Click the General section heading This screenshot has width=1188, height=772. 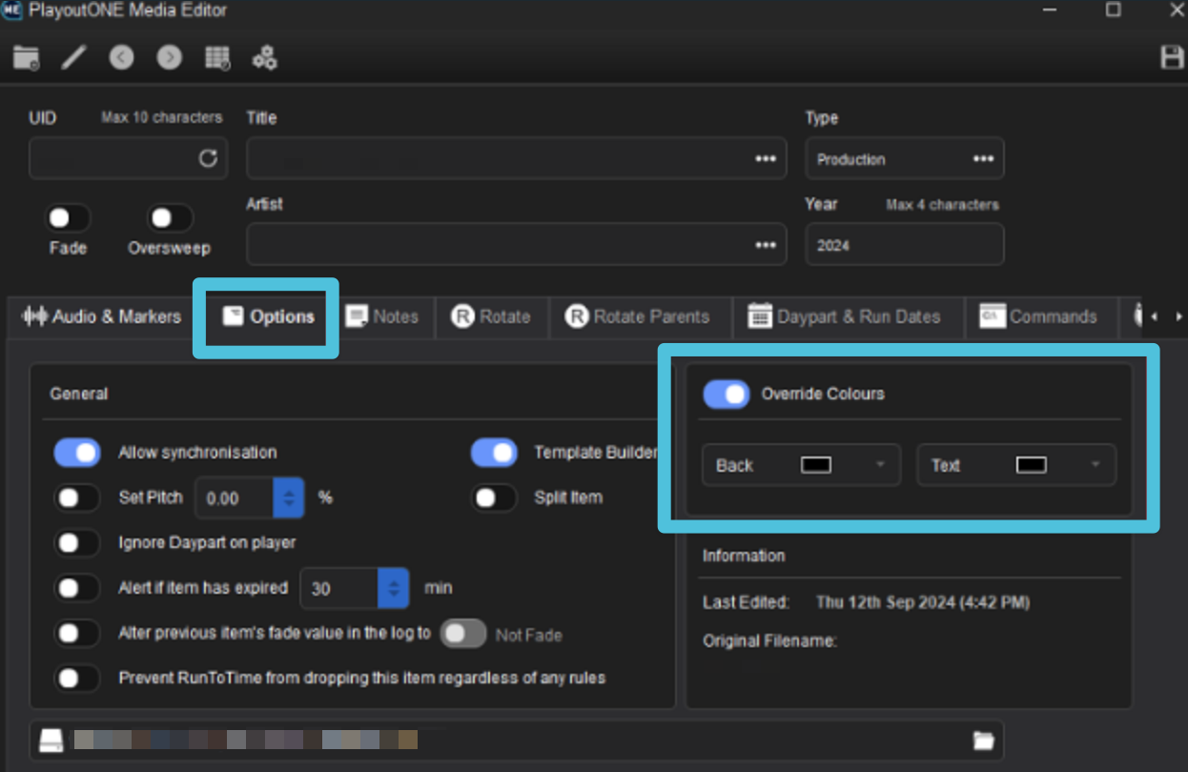[x=79, y=394]
